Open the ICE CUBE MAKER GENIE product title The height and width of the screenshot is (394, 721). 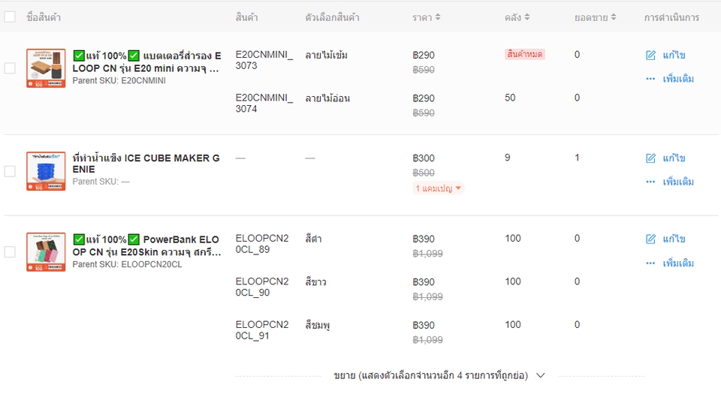(146, 164)
